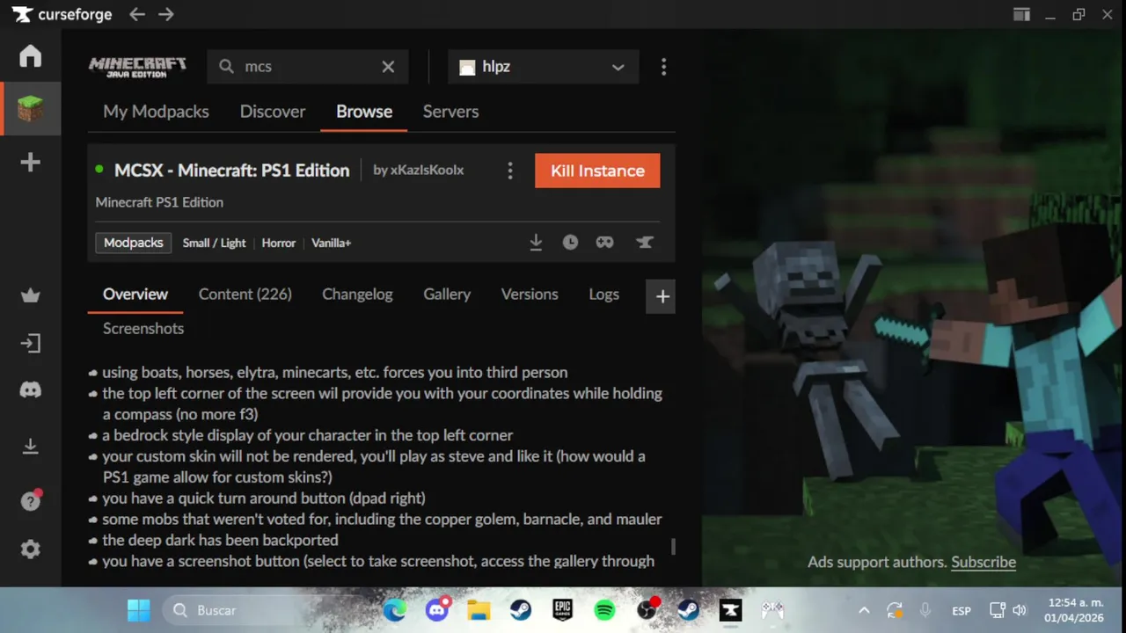1126x633 pixels.
Task: Open hlpz profile dropdown
Action: [543, 67]
